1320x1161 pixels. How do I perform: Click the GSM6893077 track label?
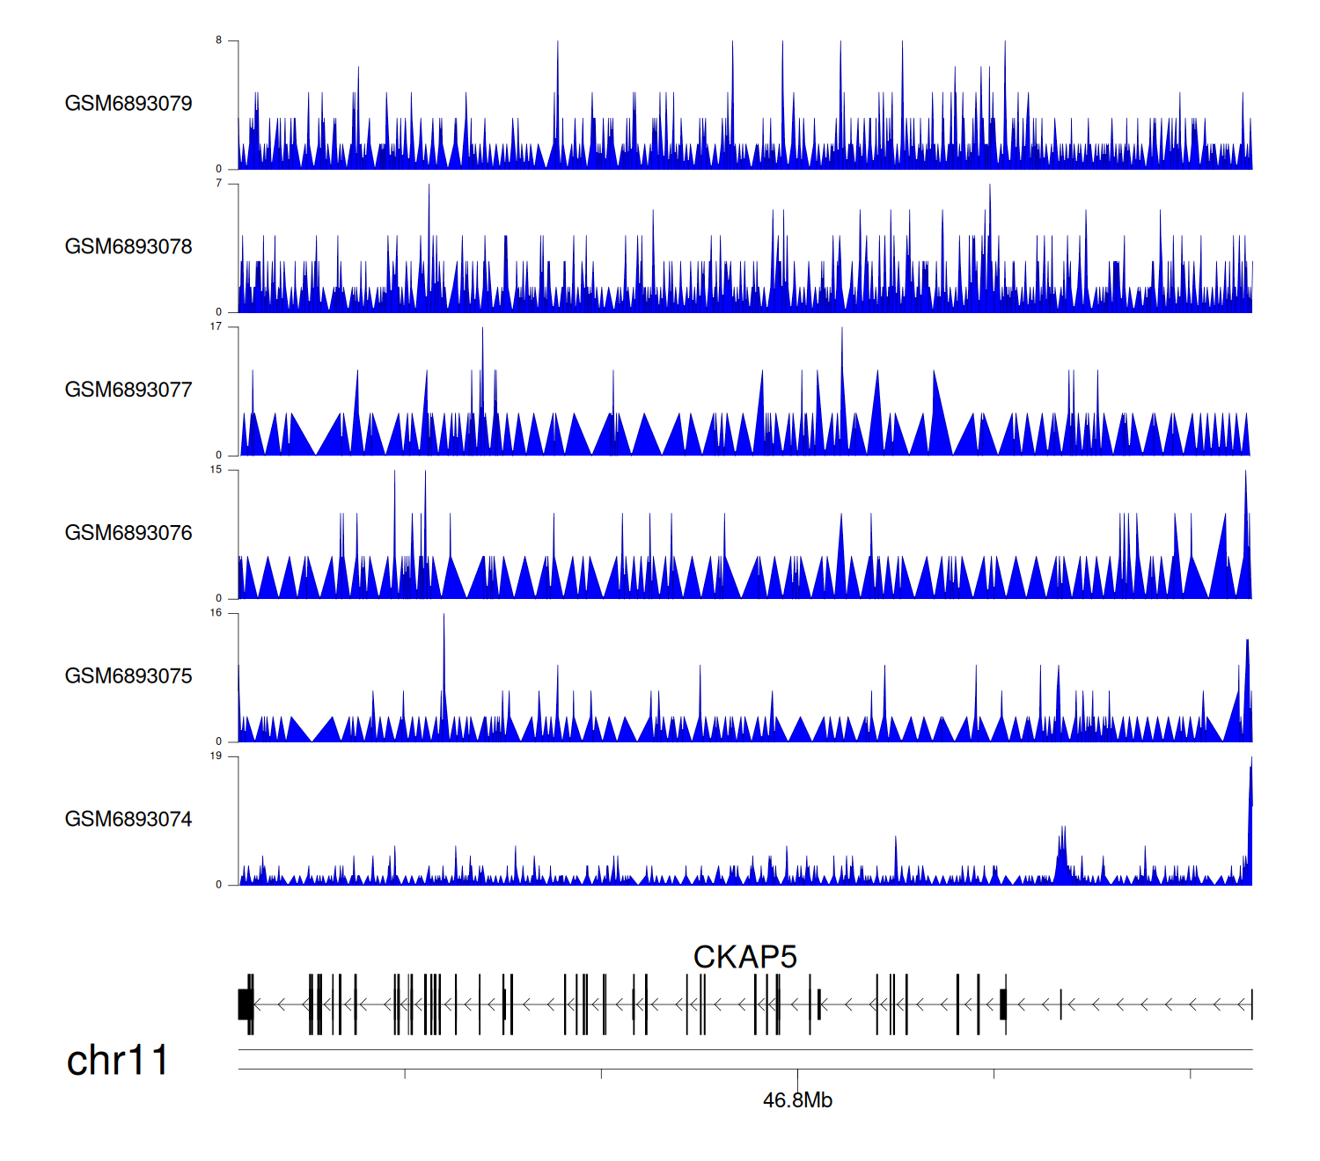click(128, 391)
